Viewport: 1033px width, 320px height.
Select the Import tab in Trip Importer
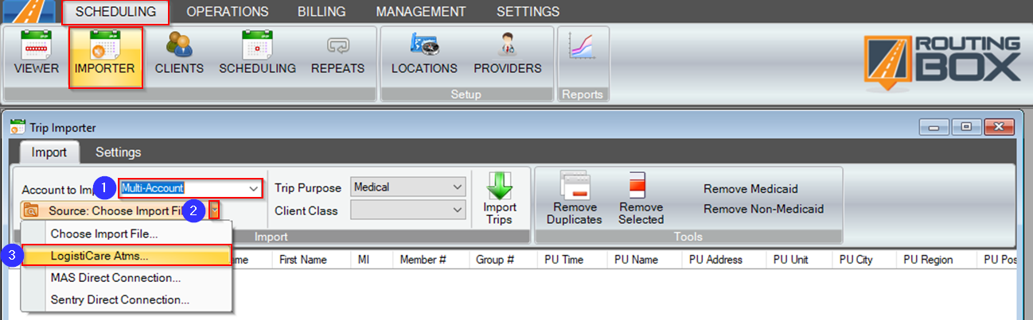click(x=49, y=152)
